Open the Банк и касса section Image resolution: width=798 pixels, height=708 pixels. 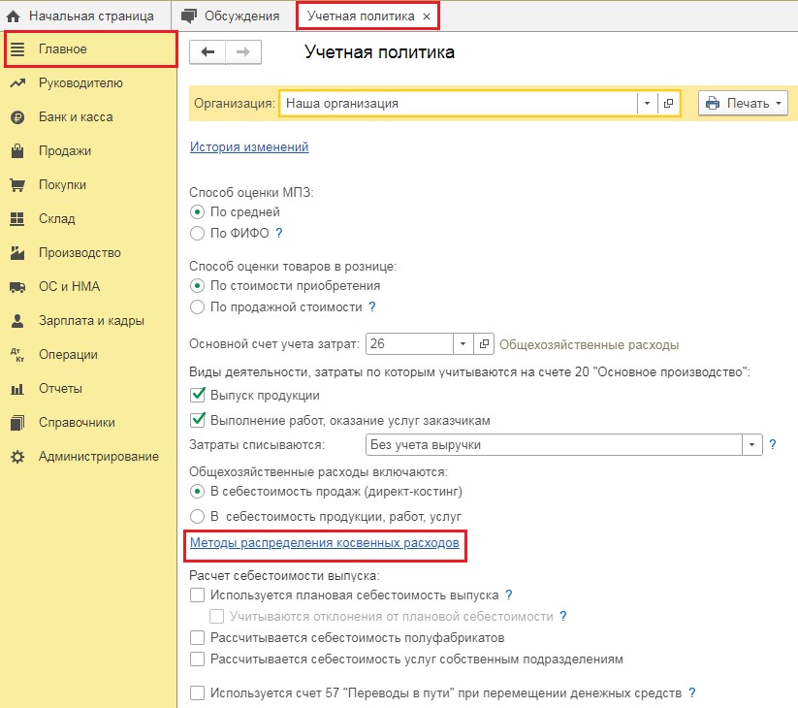click(76, 117)
